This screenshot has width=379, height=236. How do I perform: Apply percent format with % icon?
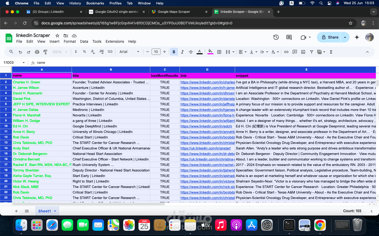coord(84,52)
